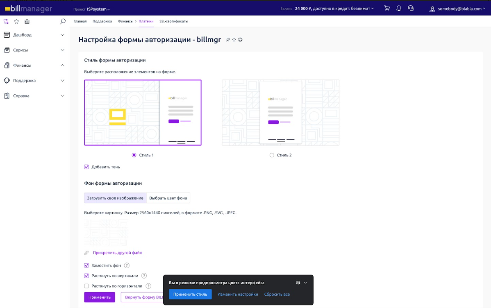Click Изменить настройки link
The width and height of the screenshot is (491, 308).
coord(238,294)
